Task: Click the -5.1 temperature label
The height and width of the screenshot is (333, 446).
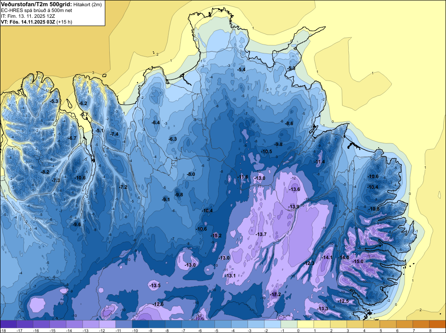Action: [x=99, y=130]
